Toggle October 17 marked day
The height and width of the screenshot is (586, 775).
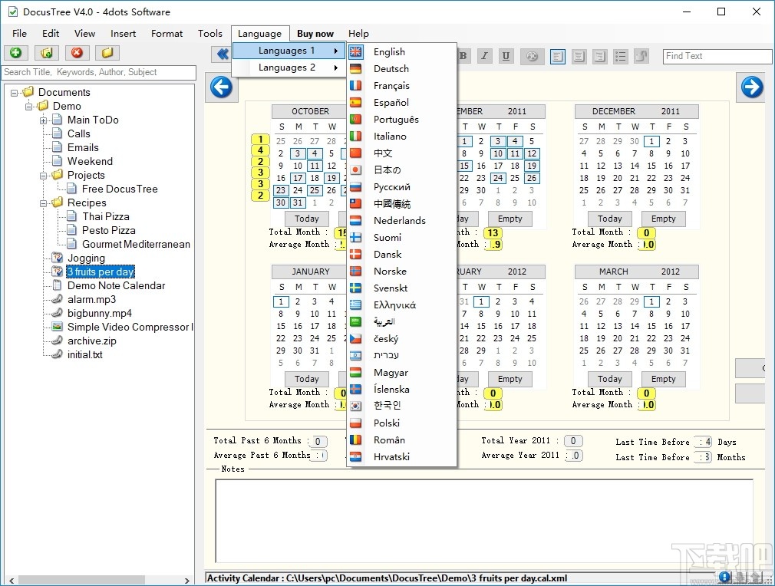click(x=298, y=179)
